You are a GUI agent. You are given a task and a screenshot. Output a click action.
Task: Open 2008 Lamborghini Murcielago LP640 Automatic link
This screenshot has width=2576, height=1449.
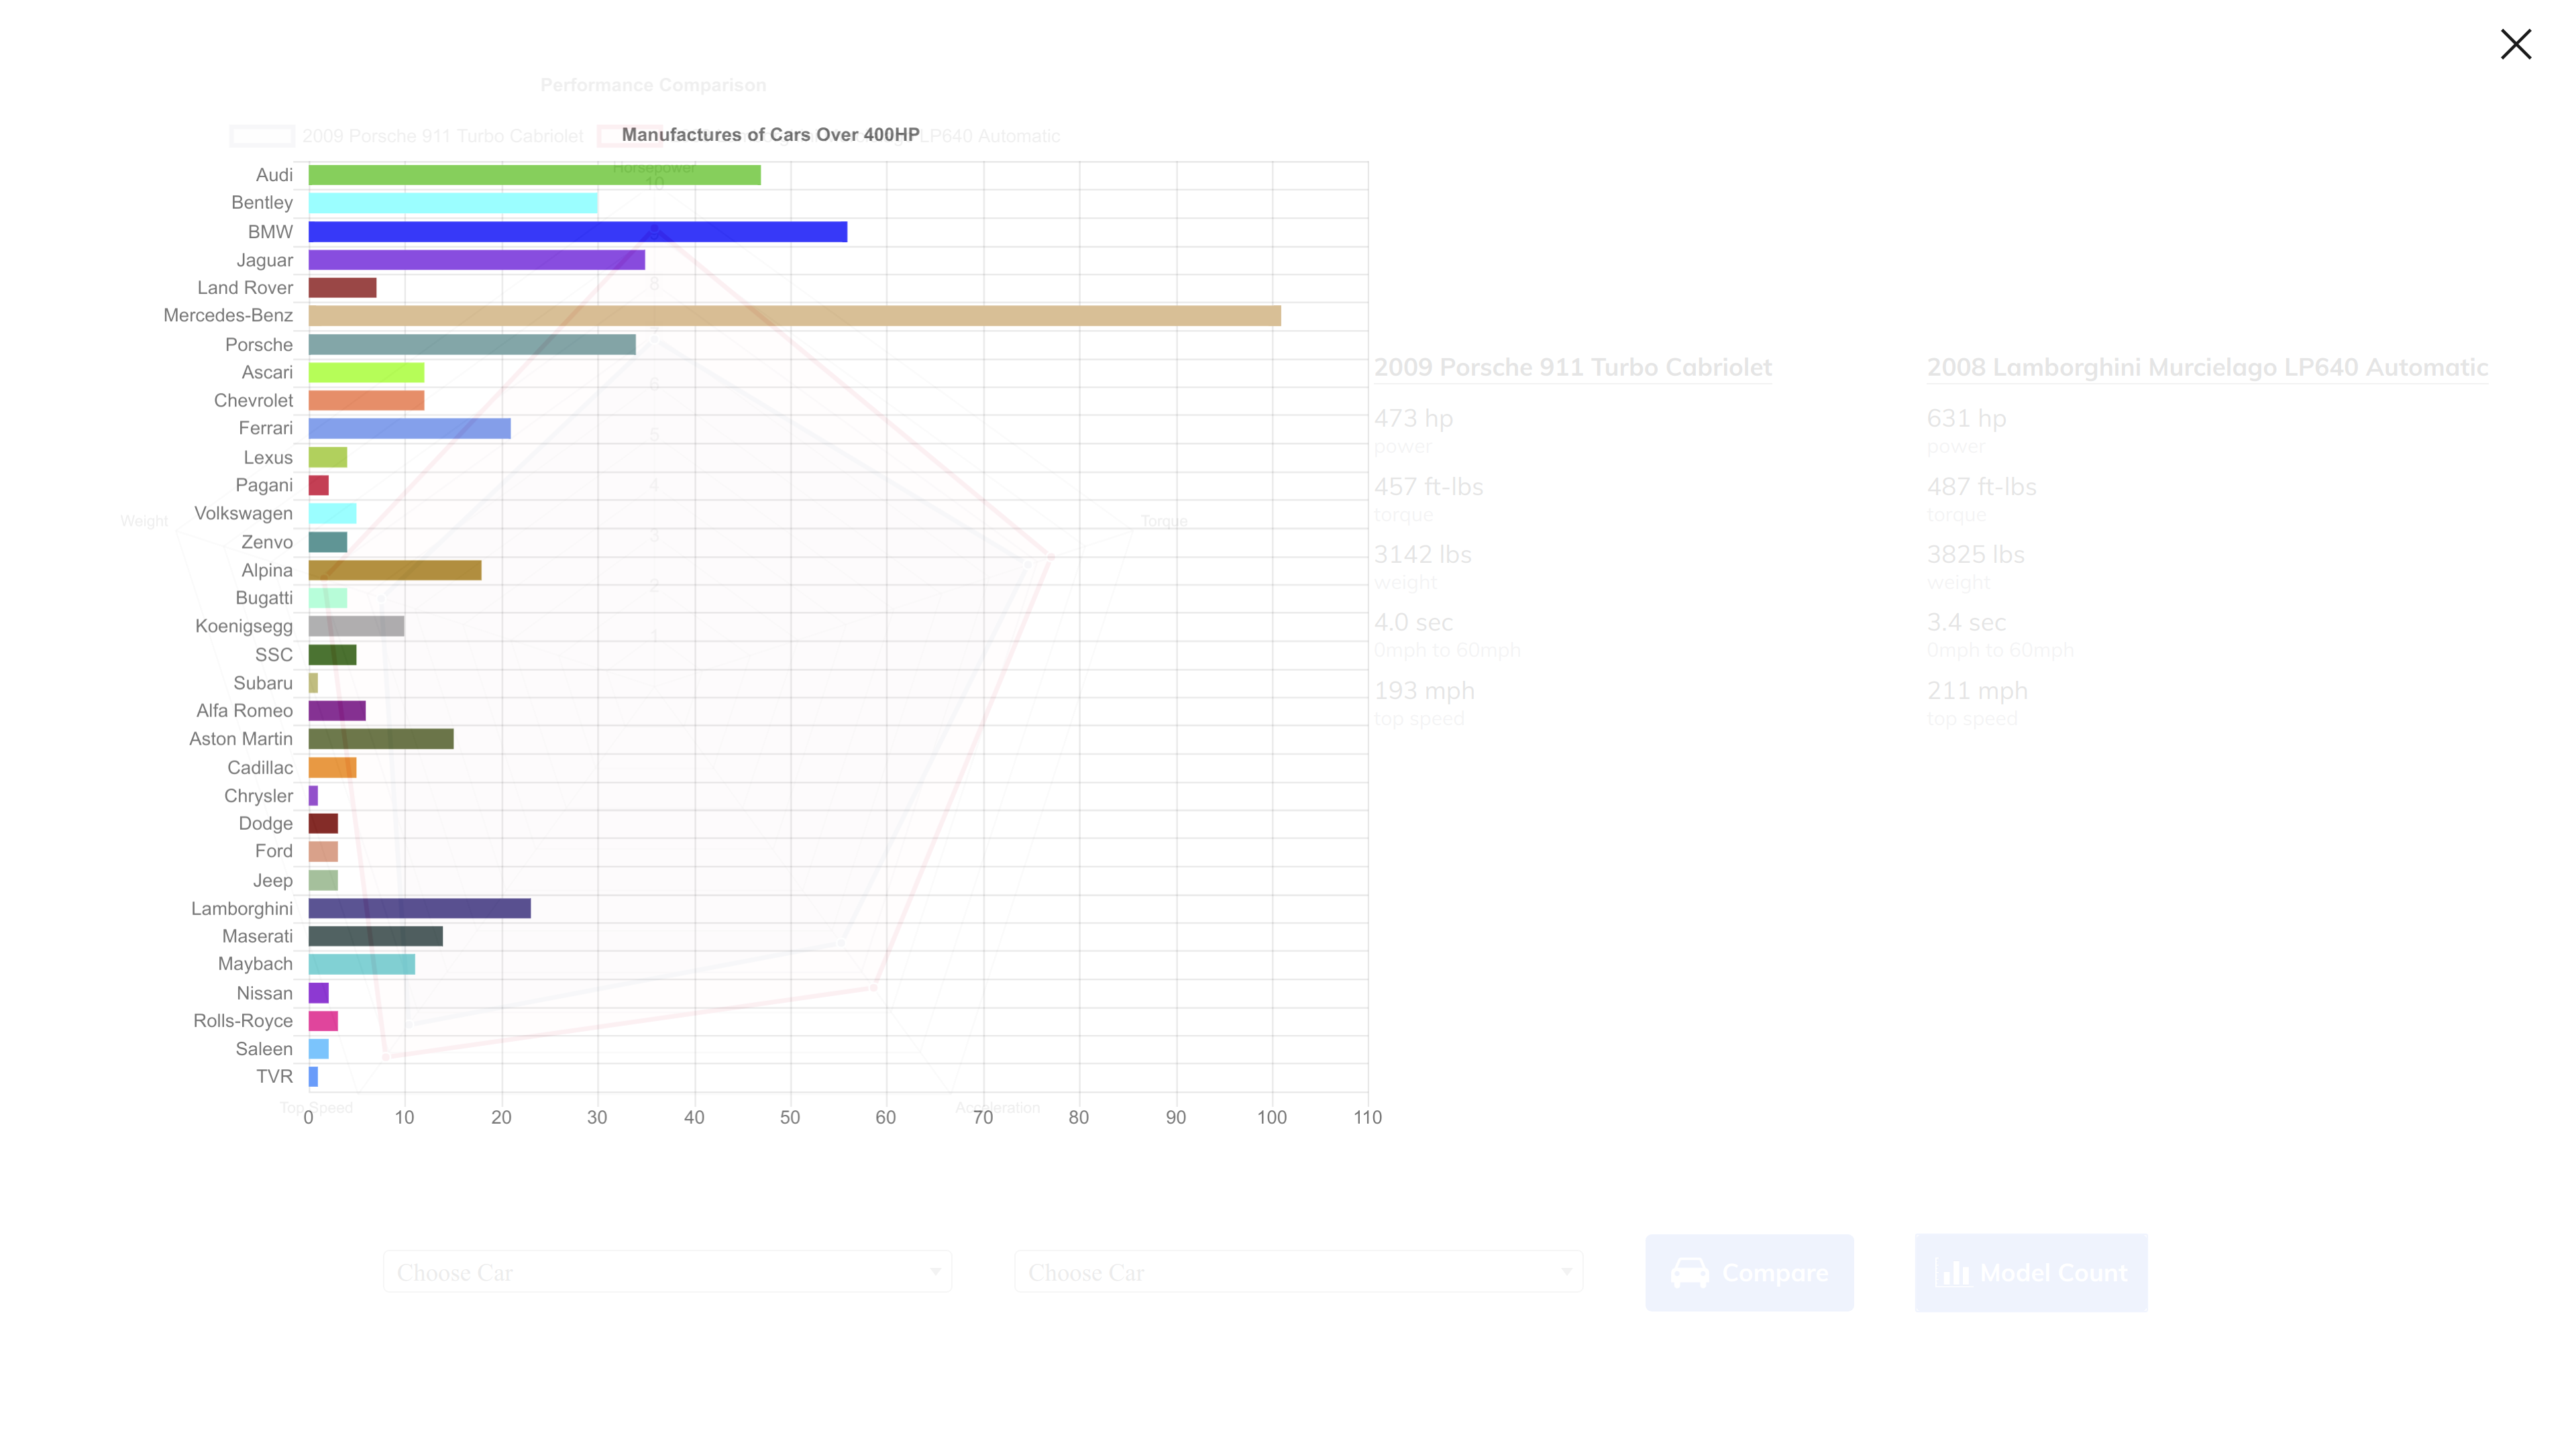[2206, 367]
